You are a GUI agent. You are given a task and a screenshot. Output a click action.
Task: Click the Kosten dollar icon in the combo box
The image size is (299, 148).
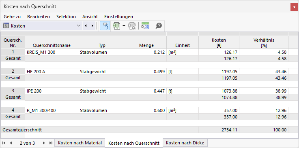[6, 25]
